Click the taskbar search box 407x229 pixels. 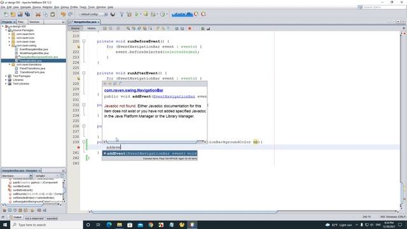(x=46, y=225)
